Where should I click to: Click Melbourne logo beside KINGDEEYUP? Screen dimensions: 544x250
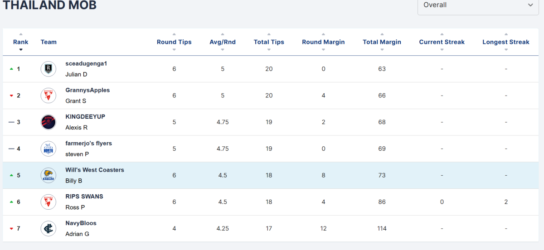point(48,122)
